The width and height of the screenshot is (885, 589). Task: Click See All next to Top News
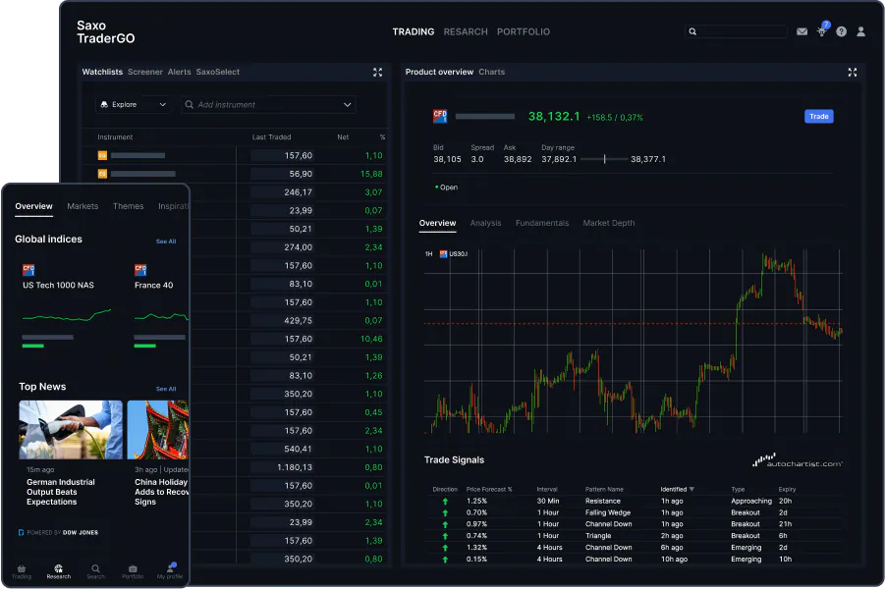[x=166, y=390]
